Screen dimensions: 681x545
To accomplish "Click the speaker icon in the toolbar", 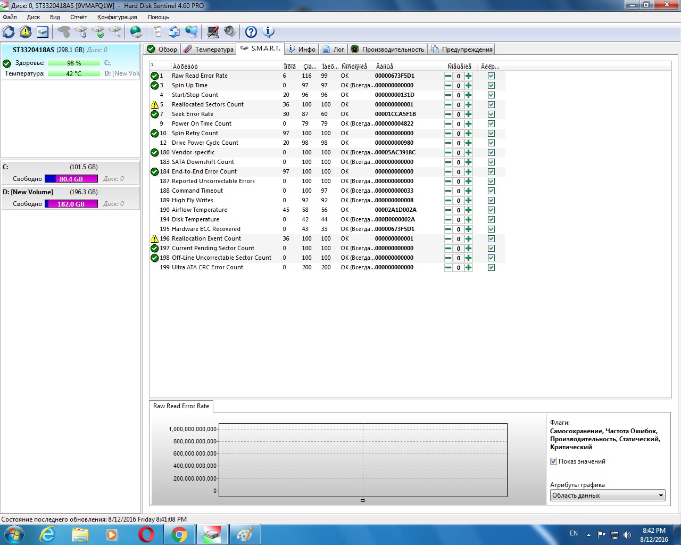I will 229,32.
